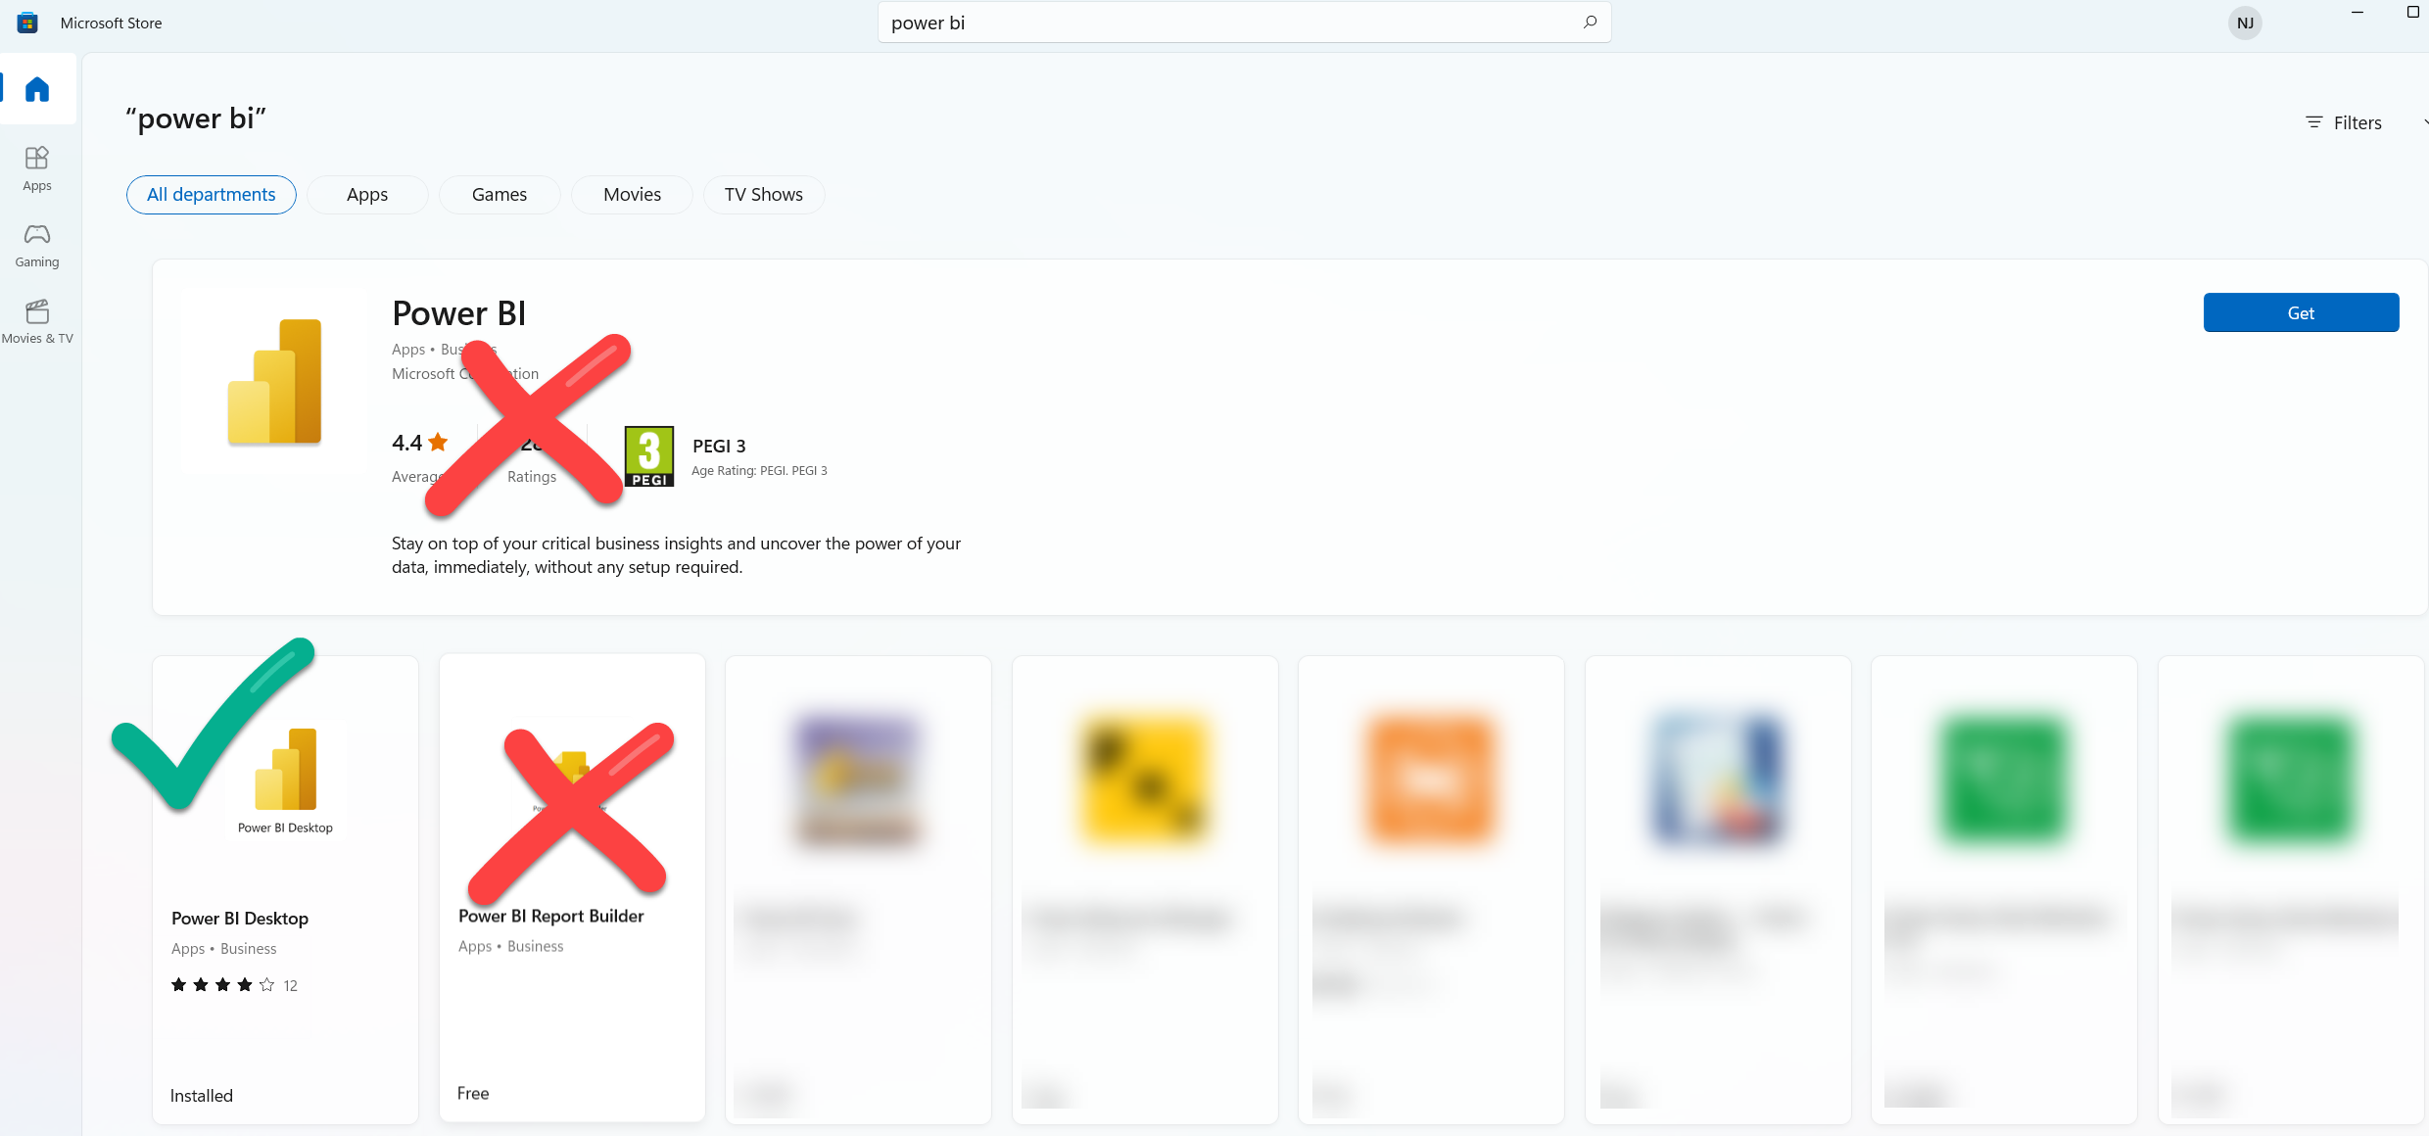
Task: Open the Apps section in sidebar
Action: 37,168
